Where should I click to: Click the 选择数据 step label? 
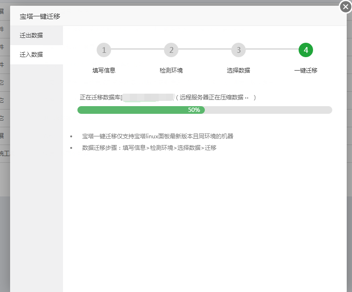tap(239, 71)
